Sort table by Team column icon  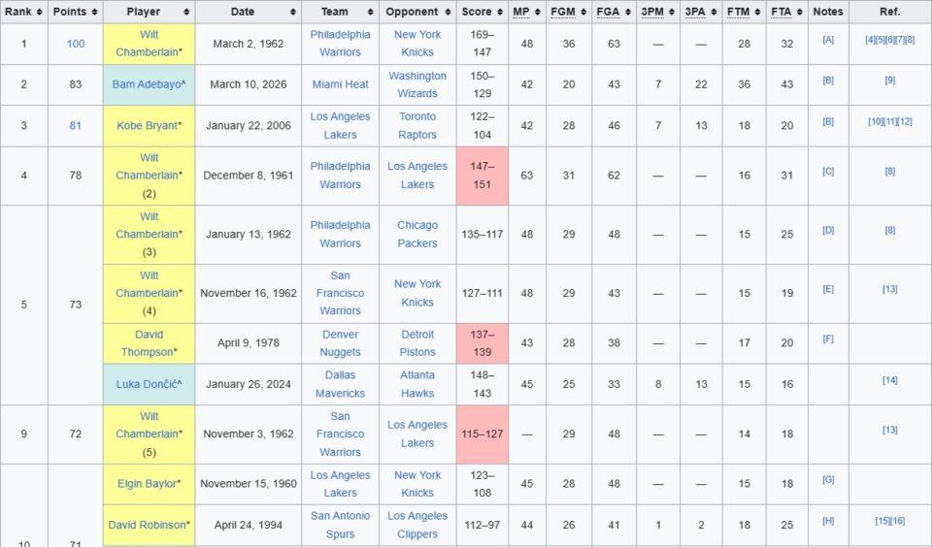(371, 13)
